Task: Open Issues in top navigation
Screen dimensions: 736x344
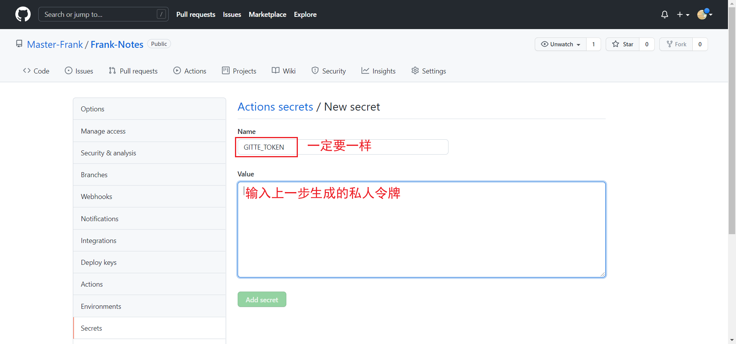Action: click(x=232, y=15)
